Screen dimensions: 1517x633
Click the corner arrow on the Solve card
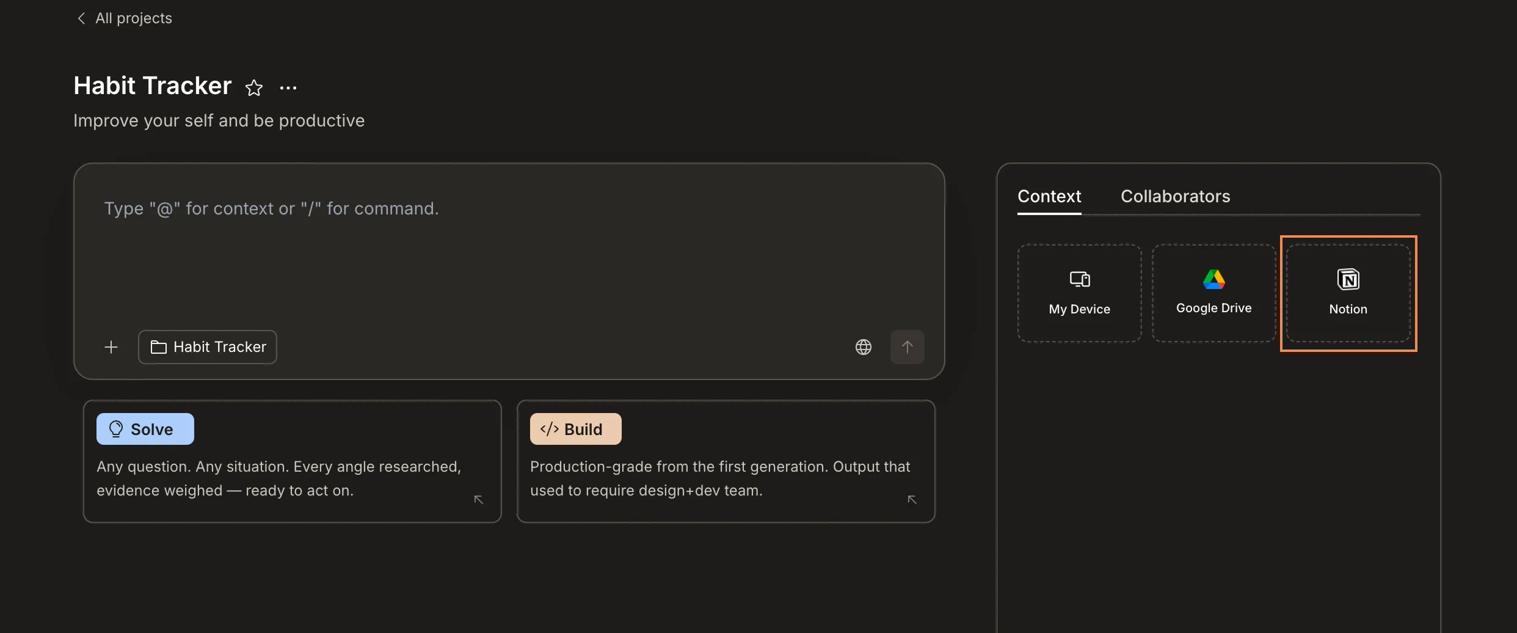478,499
